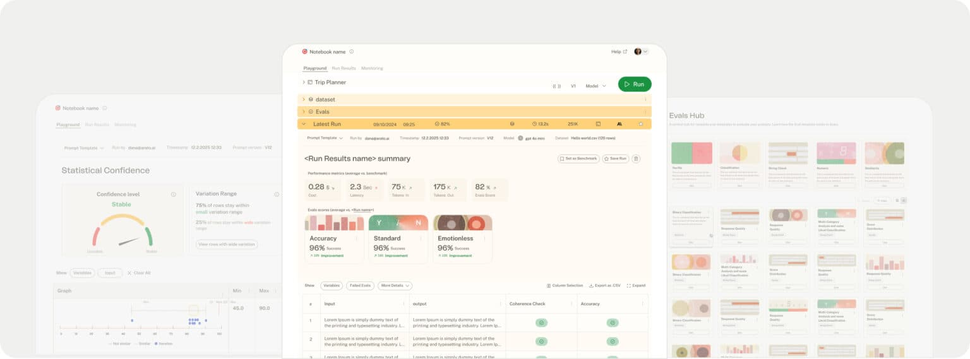Open the Standard eval card
This screenshot has height=359, width=970.
pos(398,238)
